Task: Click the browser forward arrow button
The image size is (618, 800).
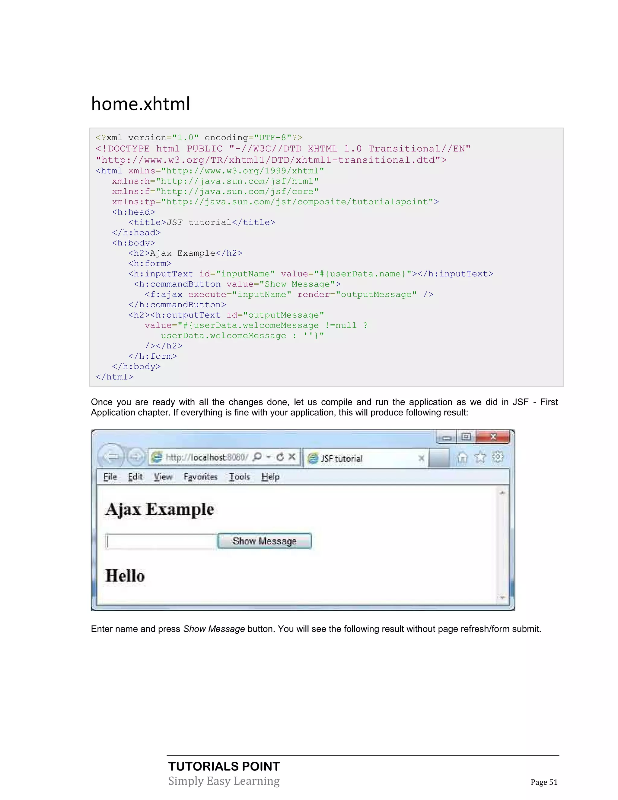Action: click(136, 457)
